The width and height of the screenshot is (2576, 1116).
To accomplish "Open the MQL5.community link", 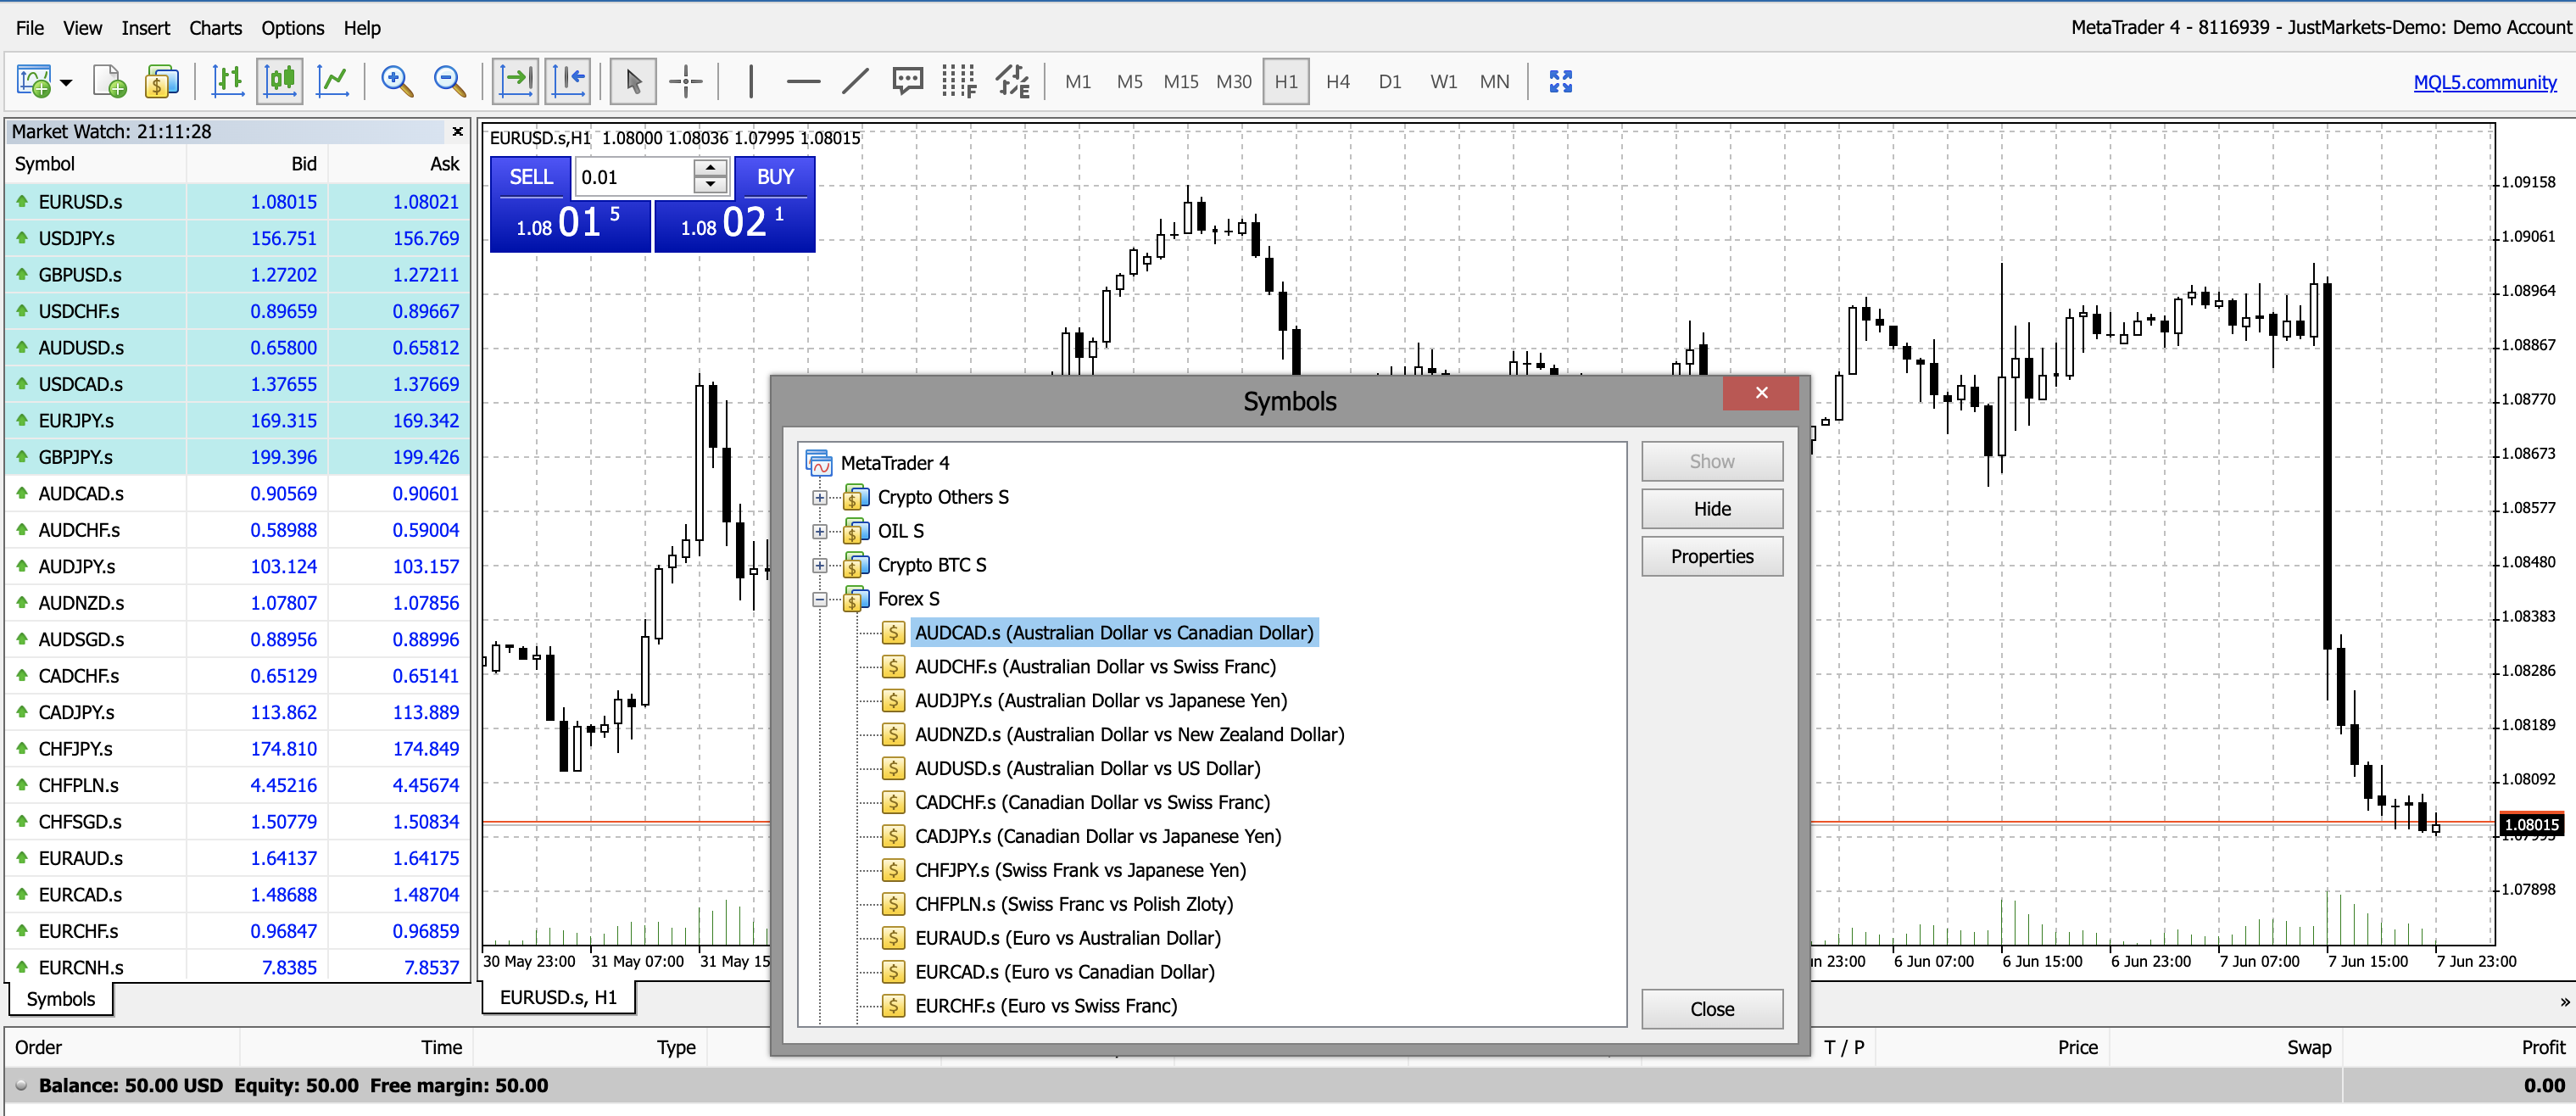I will pos(2485,83).
